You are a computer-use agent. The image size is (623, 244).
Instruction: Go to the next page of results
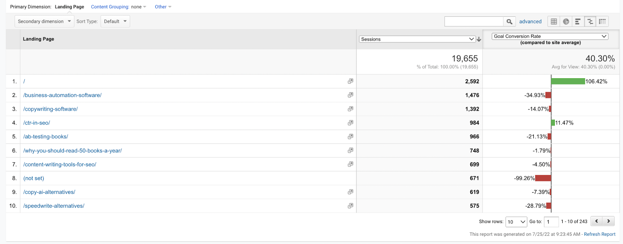point(609,221)
